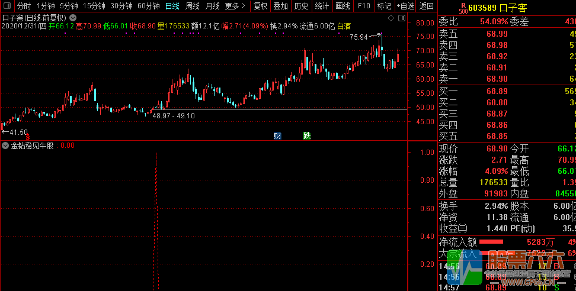Click the 净流入额 red bar
576x291 pixels.
[491, 241]
